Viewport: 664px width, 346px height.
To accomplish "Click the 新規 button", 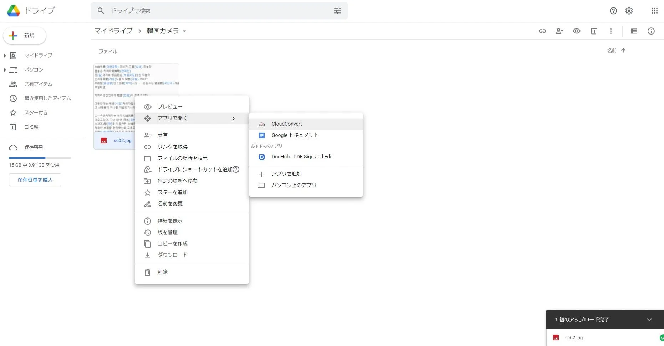I will [24, 36].
